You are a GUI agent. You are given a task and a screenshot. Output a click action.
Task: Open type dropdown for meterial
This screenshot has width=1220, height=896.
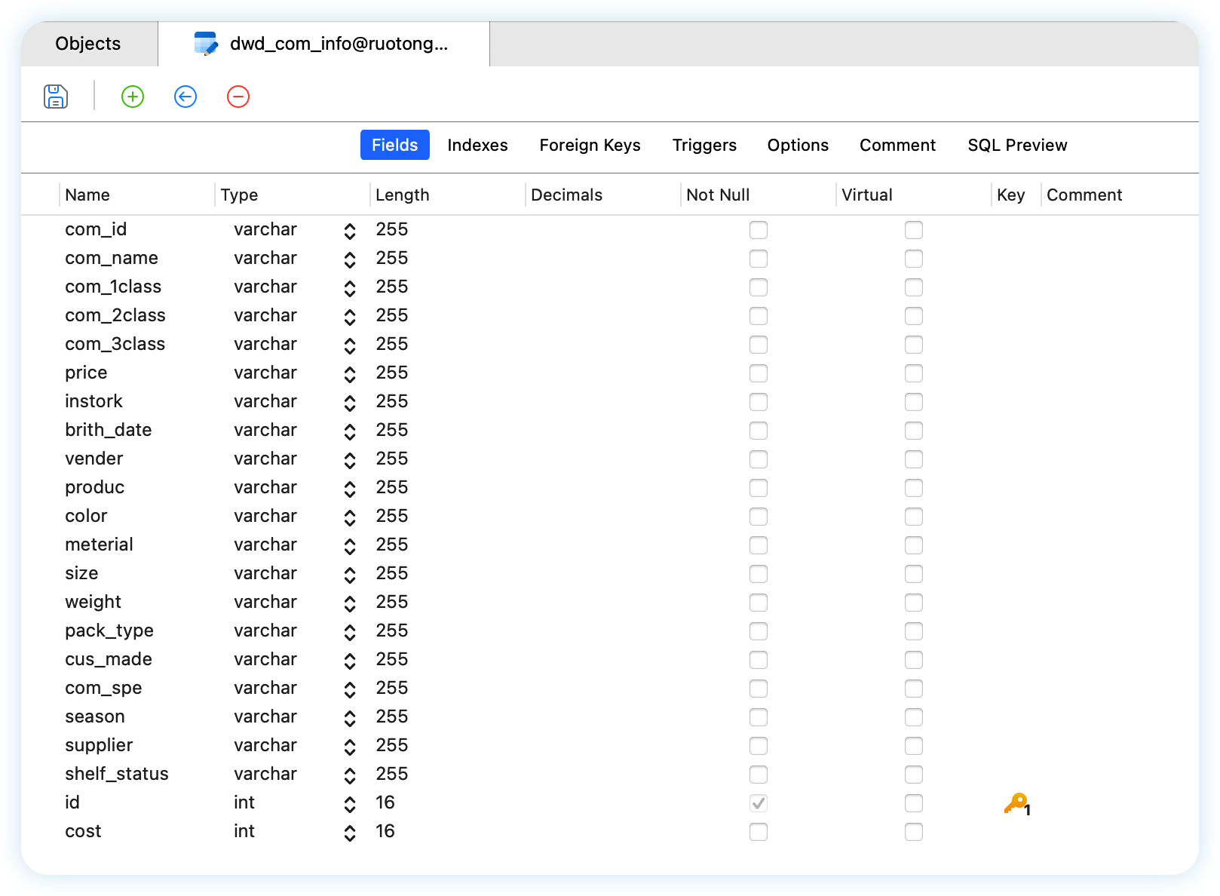tap(350, 547)
